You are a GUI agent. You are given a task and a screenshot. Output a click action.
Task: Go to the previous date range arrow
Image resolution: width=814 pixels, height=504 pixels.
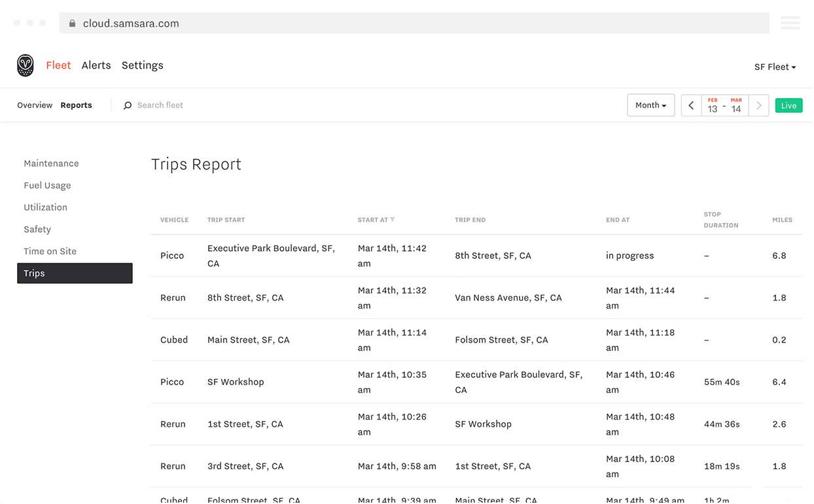click(x=691, y=105)
